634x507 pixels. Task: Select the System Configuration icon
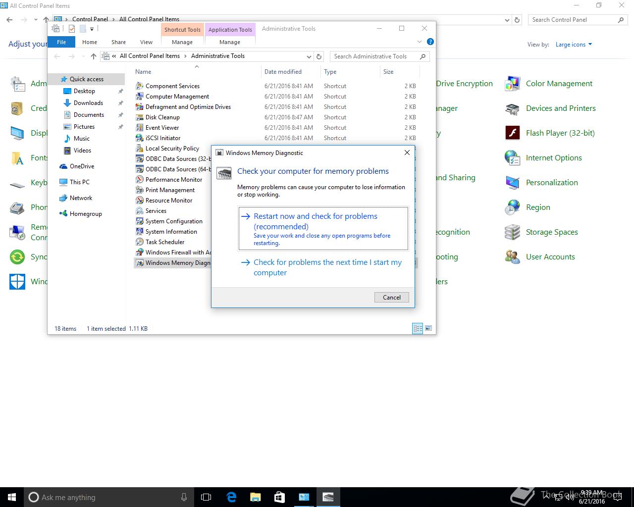click(x=140, y=221)
